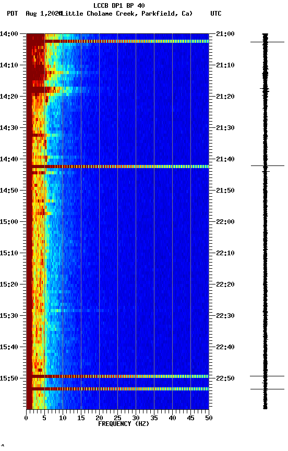Click the 21:50 UTC time label
The width and height of the screenshot is (288, 451).
pos(225,191)
